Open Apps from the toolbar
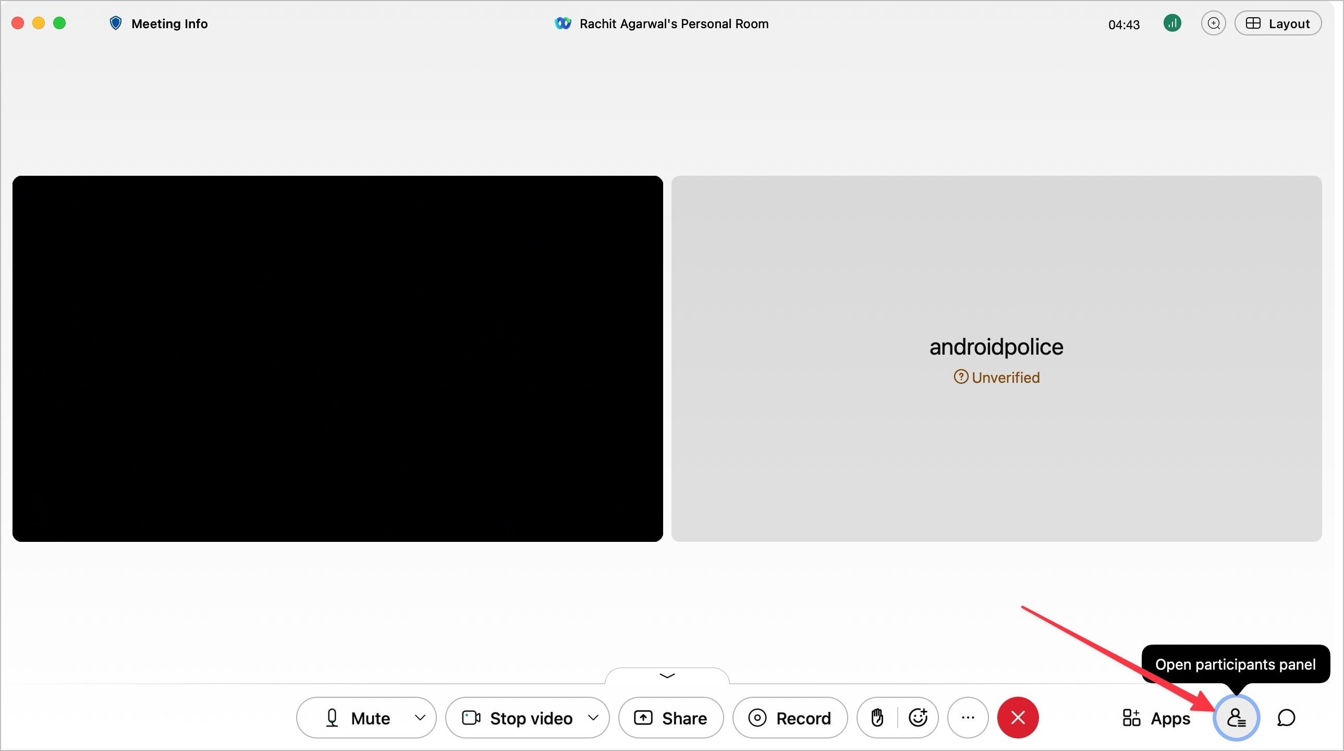 [1156, 718]
